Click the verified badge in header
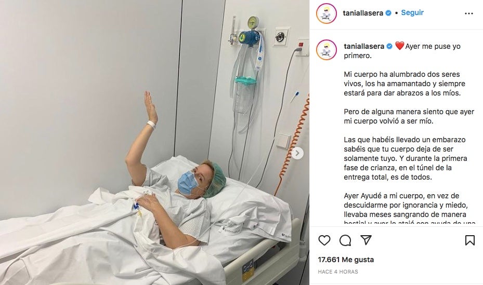 (x=388, y=13)
